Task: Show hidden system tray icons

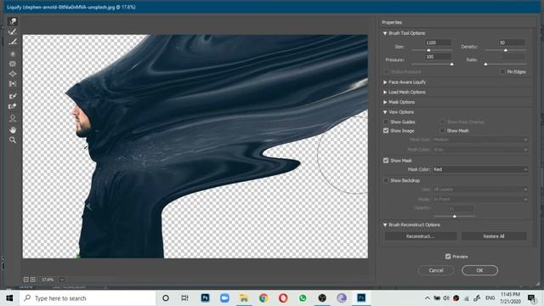Action: (x=428, y=298)
